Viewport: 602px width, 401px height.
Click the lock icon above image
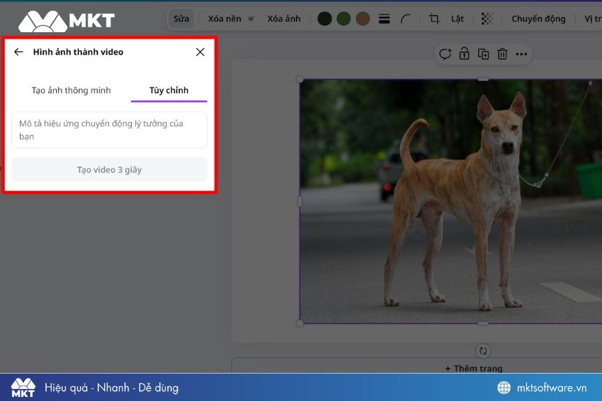click(464, 54)
